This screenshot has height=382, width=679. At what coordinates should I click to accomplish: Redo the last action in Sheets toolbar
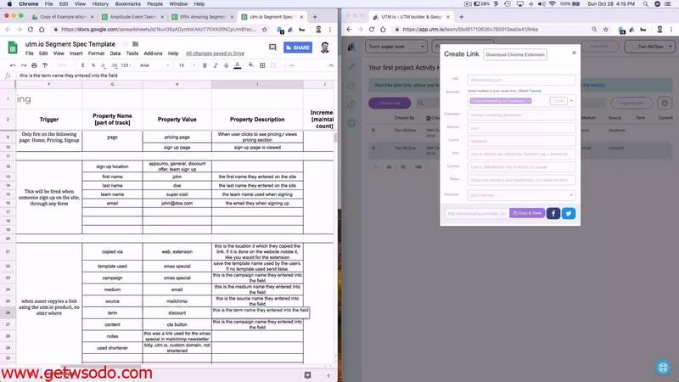pyautogui.click(x=24, y=65)
